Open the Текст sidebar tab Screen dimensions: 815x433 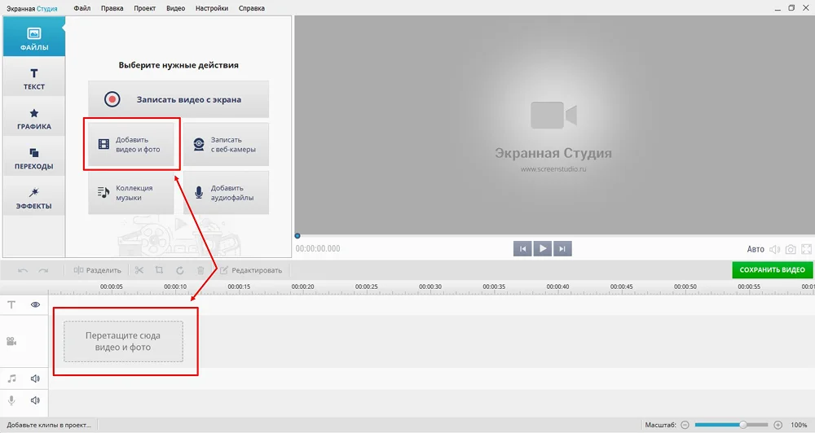33,77
